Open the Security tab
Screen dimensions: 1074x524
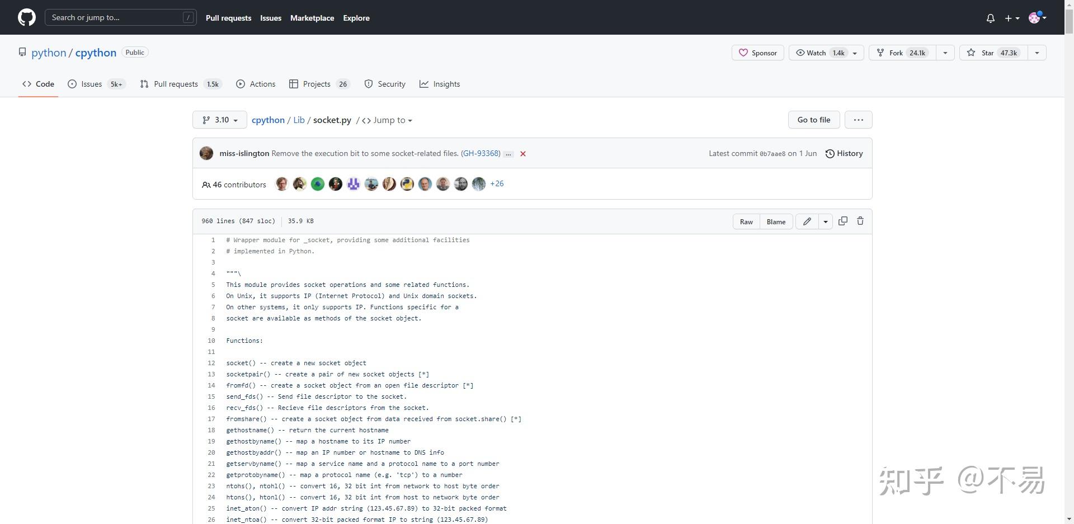(385, 84)
